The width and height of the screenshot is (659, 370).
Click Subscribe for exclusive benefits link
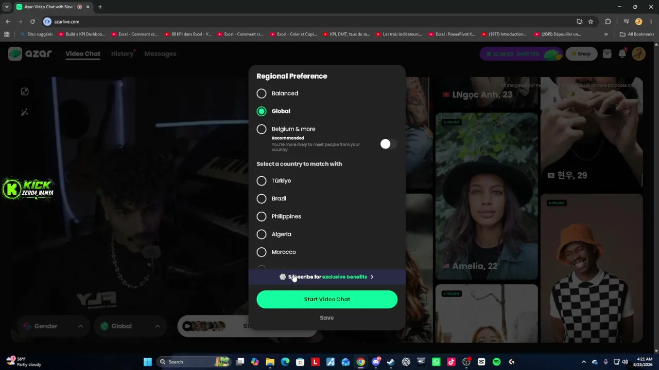click(x=327, y=277)
